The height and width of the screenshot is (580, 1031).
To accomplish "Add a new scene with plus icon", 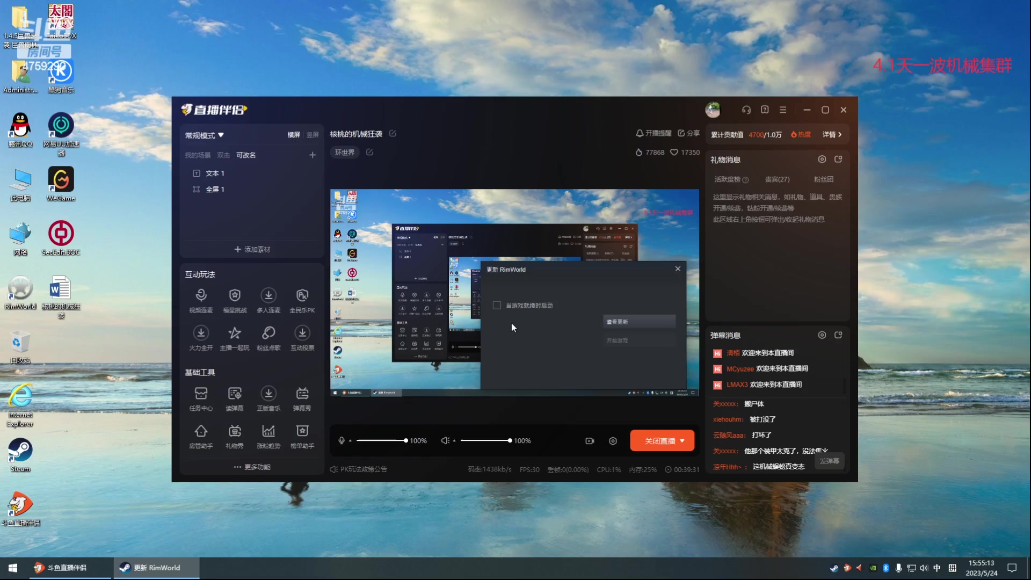I will click(313, 155).
